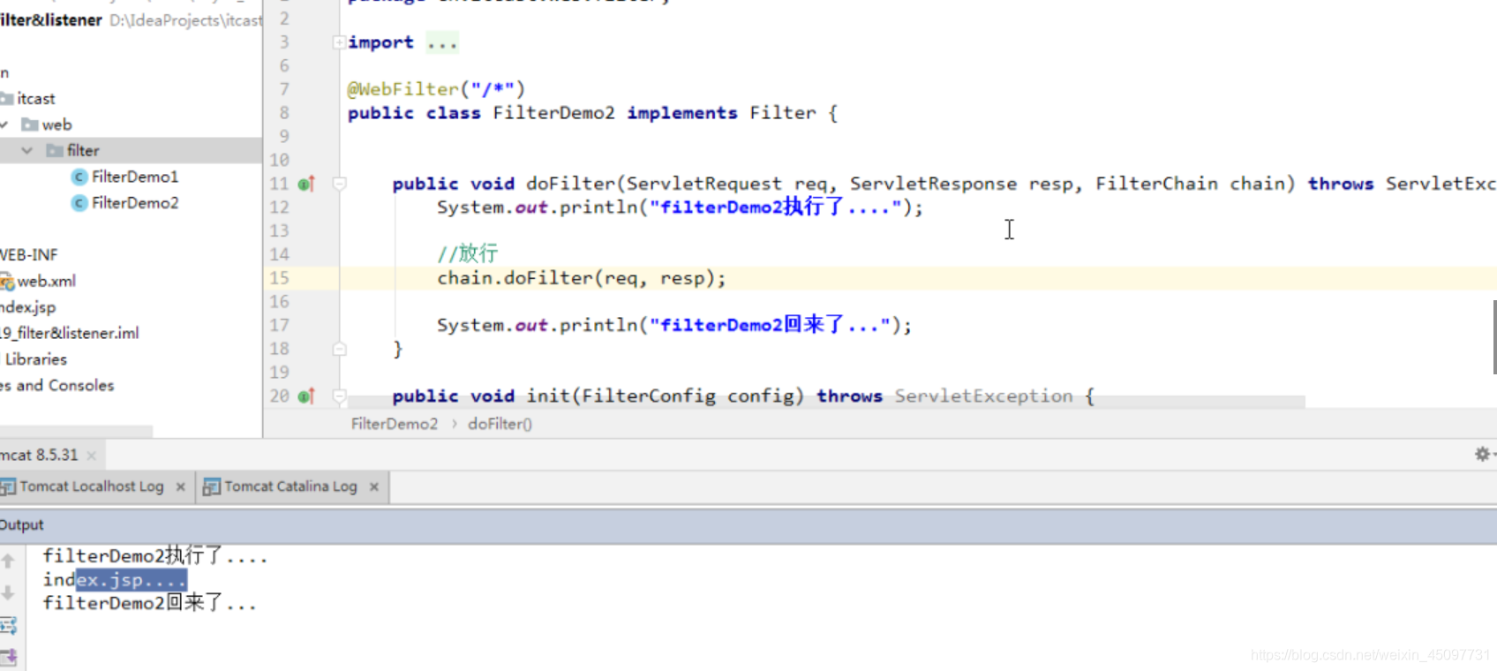Click the editor vertical scrollbar thumb
Viewport: 1497px width, 671px height.
[1493, 337]
